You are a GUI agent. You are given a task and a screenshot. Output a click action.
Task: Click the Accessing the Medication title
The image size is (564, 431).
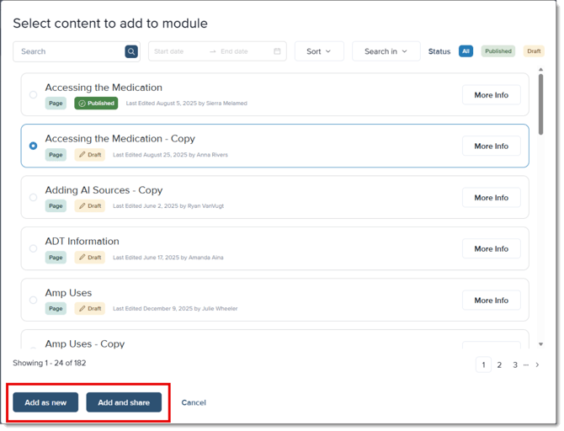point(104,88)
